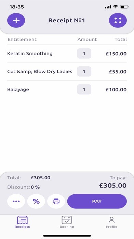
Task: Click the Wi-Fi status icon
Action: tap(116, 7)
